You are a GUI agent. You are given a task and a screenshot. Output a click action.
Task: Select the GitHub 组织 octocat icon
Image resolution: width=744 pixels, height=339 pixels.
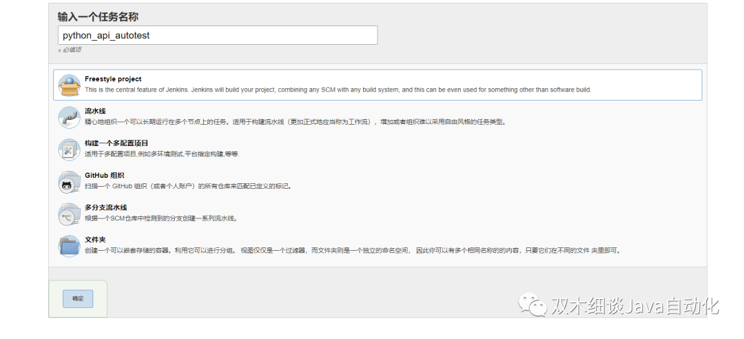coord(70,182)
